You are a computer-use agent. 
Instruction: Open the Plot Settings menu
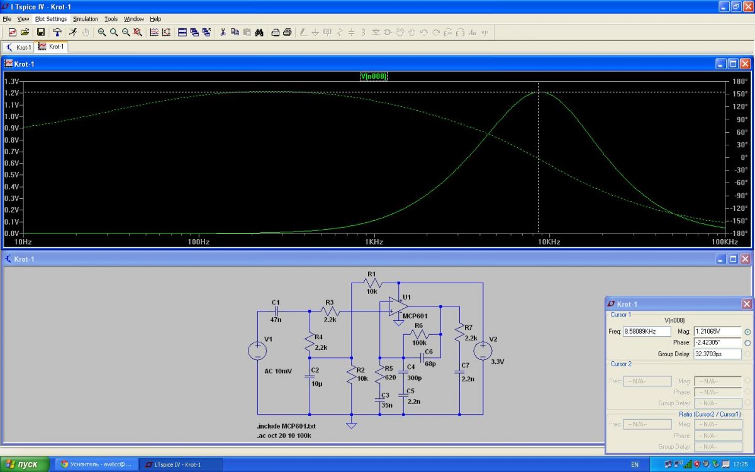pyautogui.click(x=51, y=19)
